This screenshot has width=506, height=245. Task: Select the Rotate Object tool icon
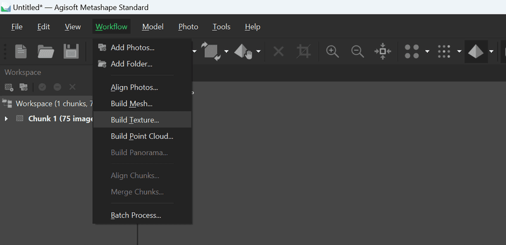(211, 51)
